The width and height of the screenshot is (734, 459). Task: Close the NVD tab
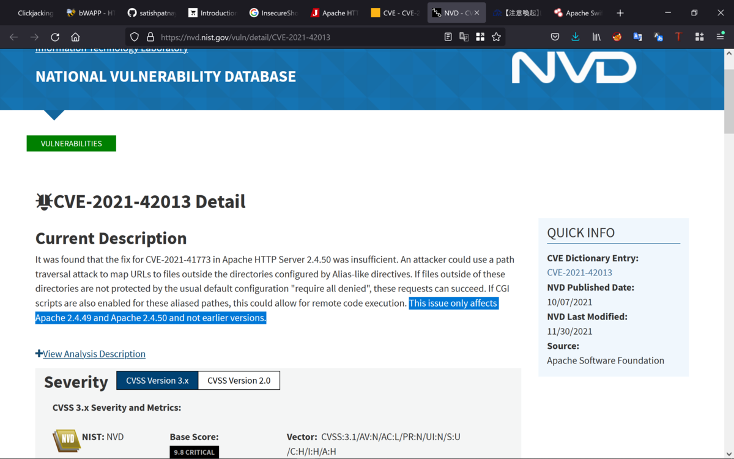click(477, 13)
